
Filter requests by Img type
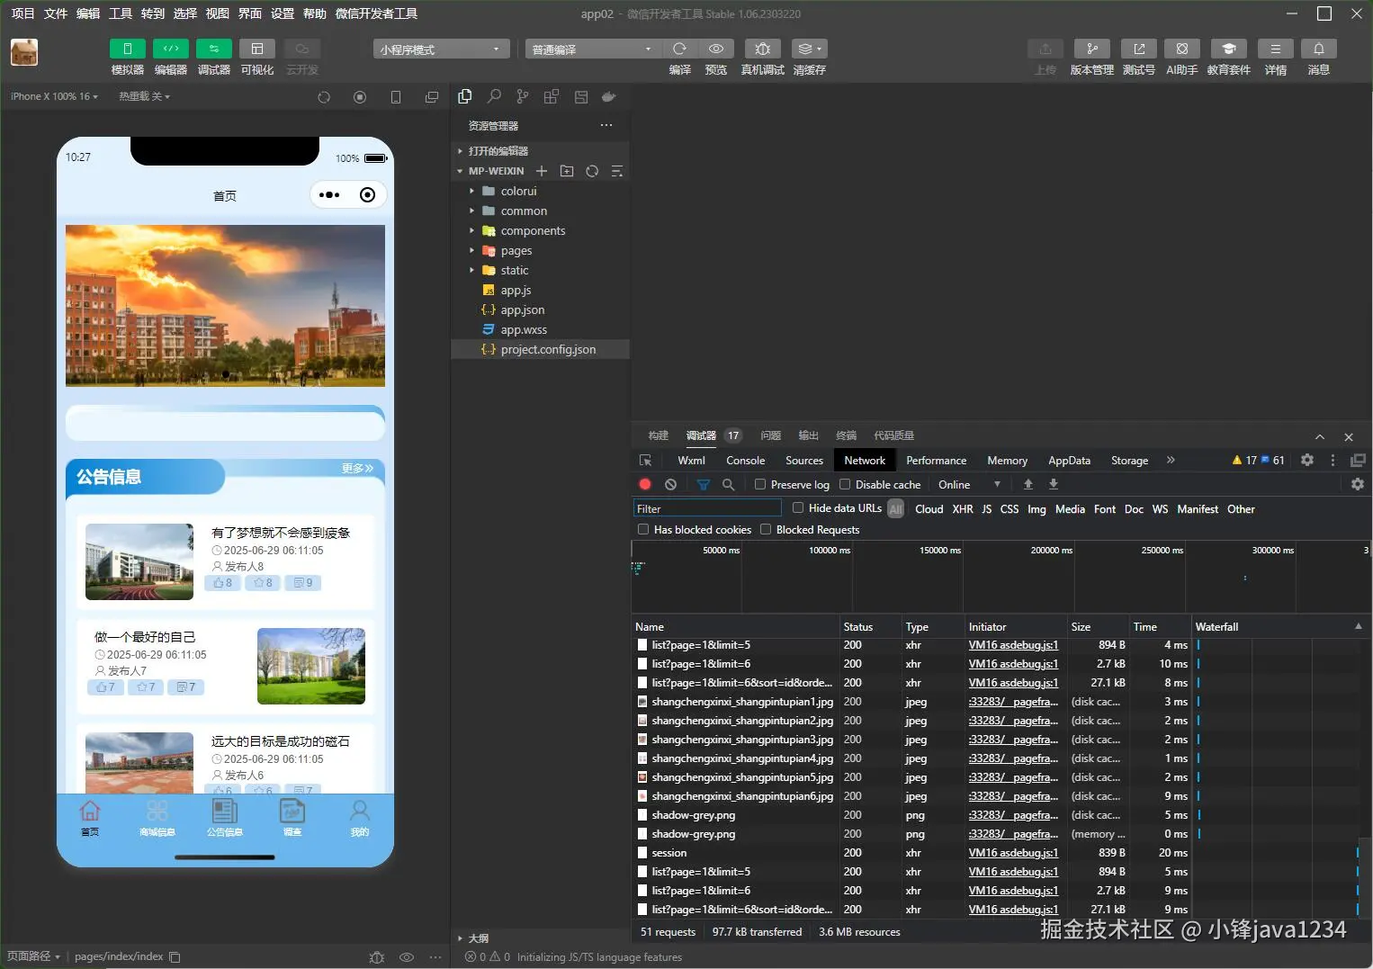1036,508
